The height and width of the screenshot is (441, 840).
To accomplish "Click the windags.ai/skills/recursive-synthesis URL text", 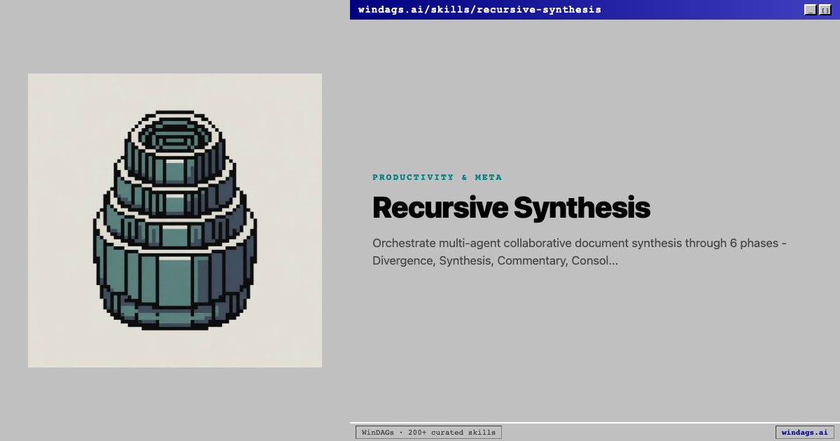I will coord(479,10).
